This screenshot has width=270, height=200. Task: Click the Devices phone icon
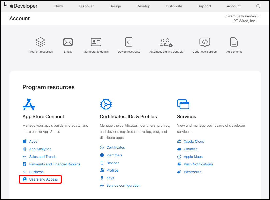pyautogui.click(x=102, y=163)
